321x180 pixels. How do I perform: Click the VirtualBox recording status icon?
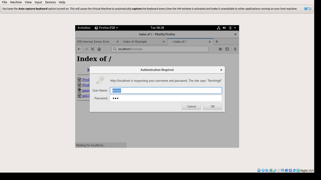pyautogui.click(x=286, y=170)
